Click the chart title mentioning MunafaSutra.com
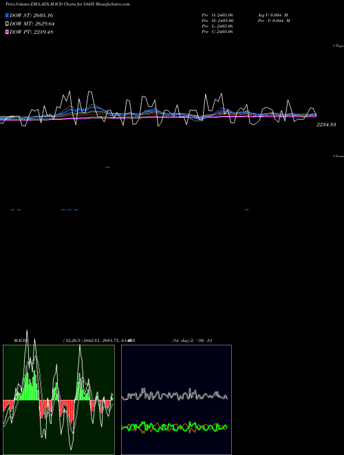This screenshot has height=455, width=344. [x=67, y=4]
